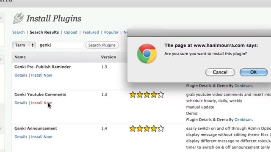This screenshot has height=152, width=271.
Task: Open Details for Genki Announcement
Action: pos(21,137)
